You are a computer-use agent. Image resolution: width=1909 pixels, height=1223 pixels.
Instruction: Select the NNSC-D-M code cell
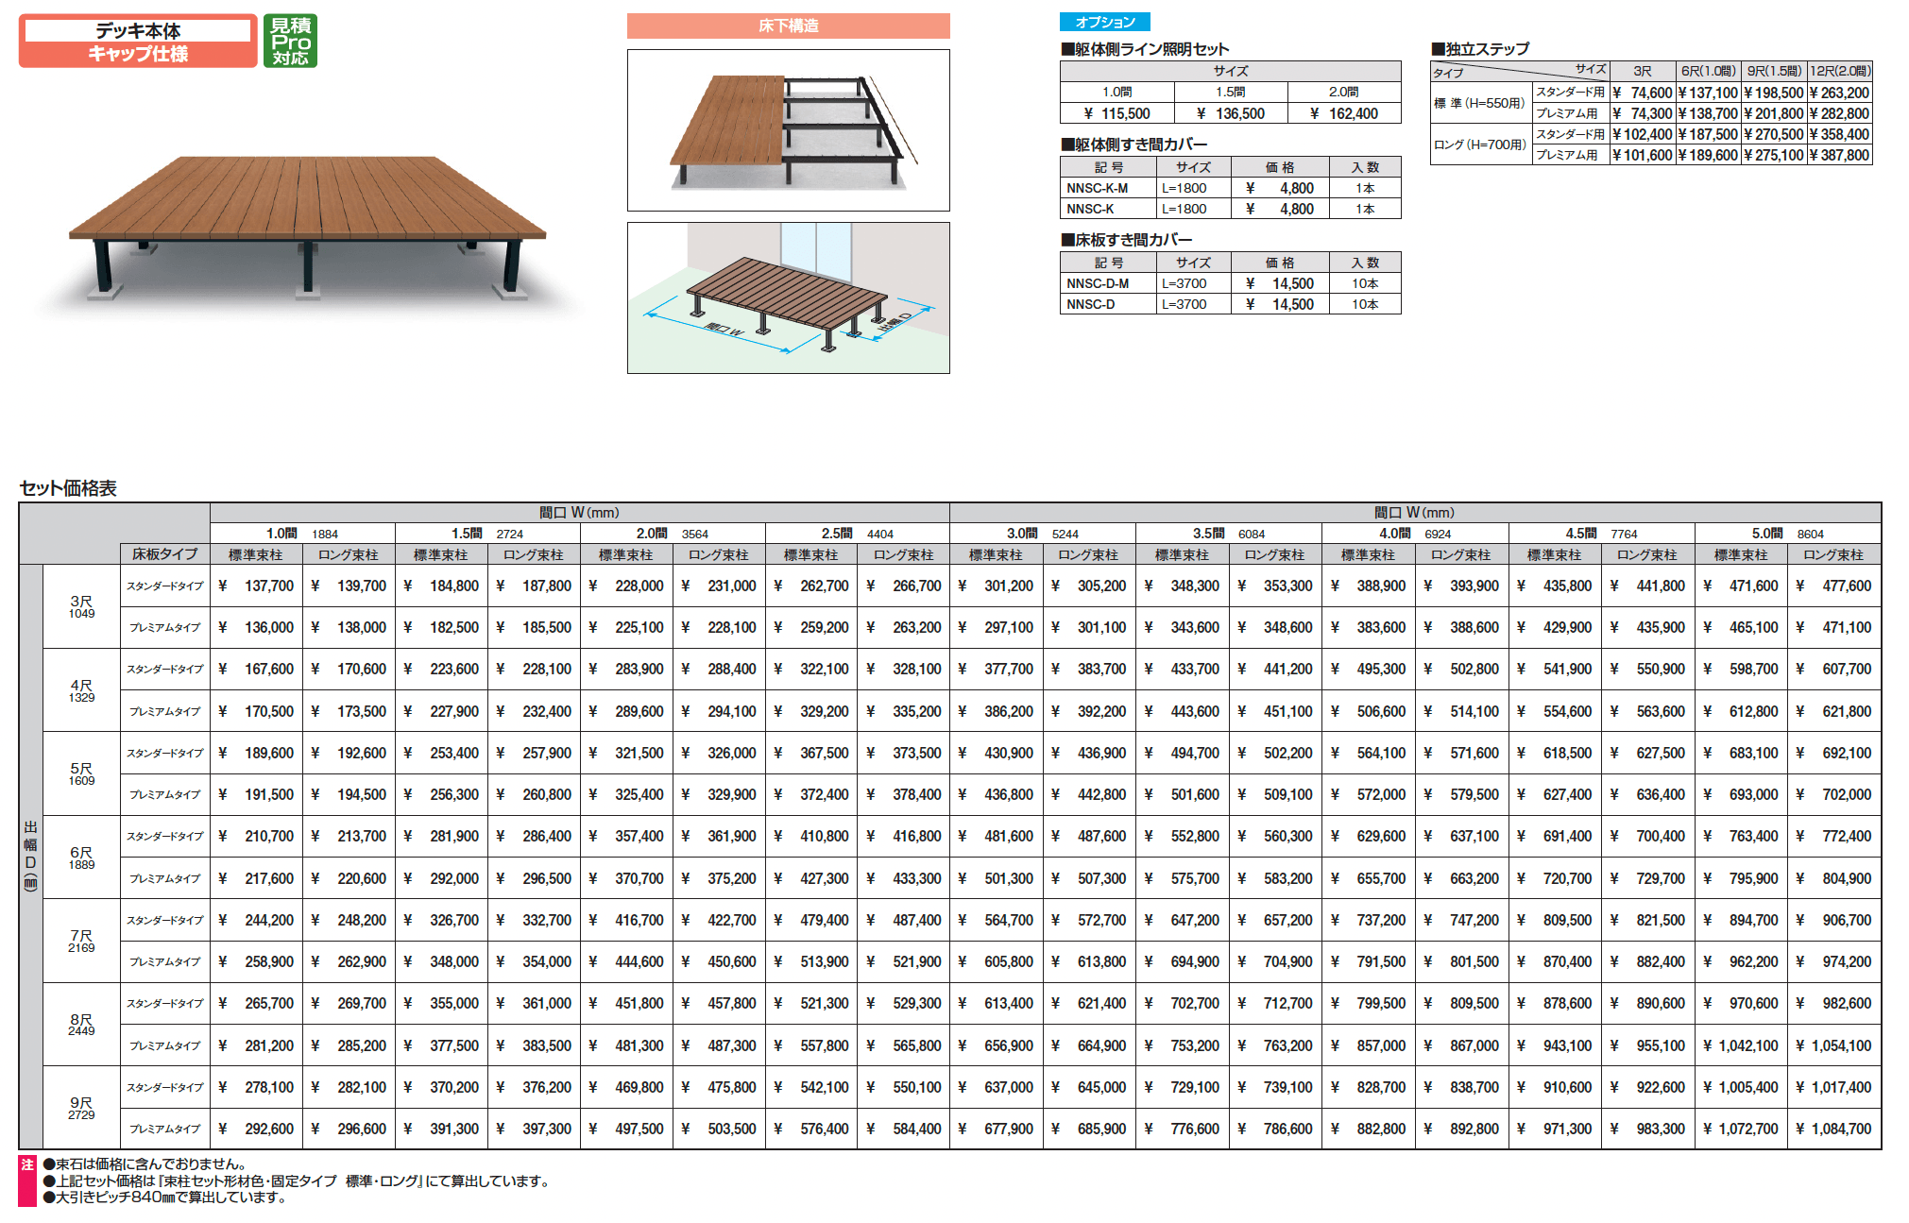click(x=1108, y=283)
